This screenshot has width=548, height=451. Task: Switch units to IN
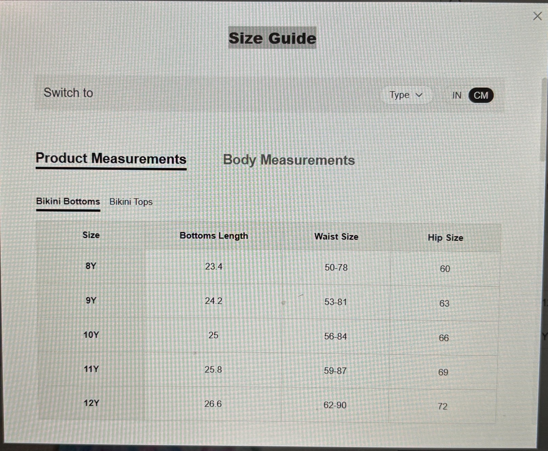pos(457,96)
